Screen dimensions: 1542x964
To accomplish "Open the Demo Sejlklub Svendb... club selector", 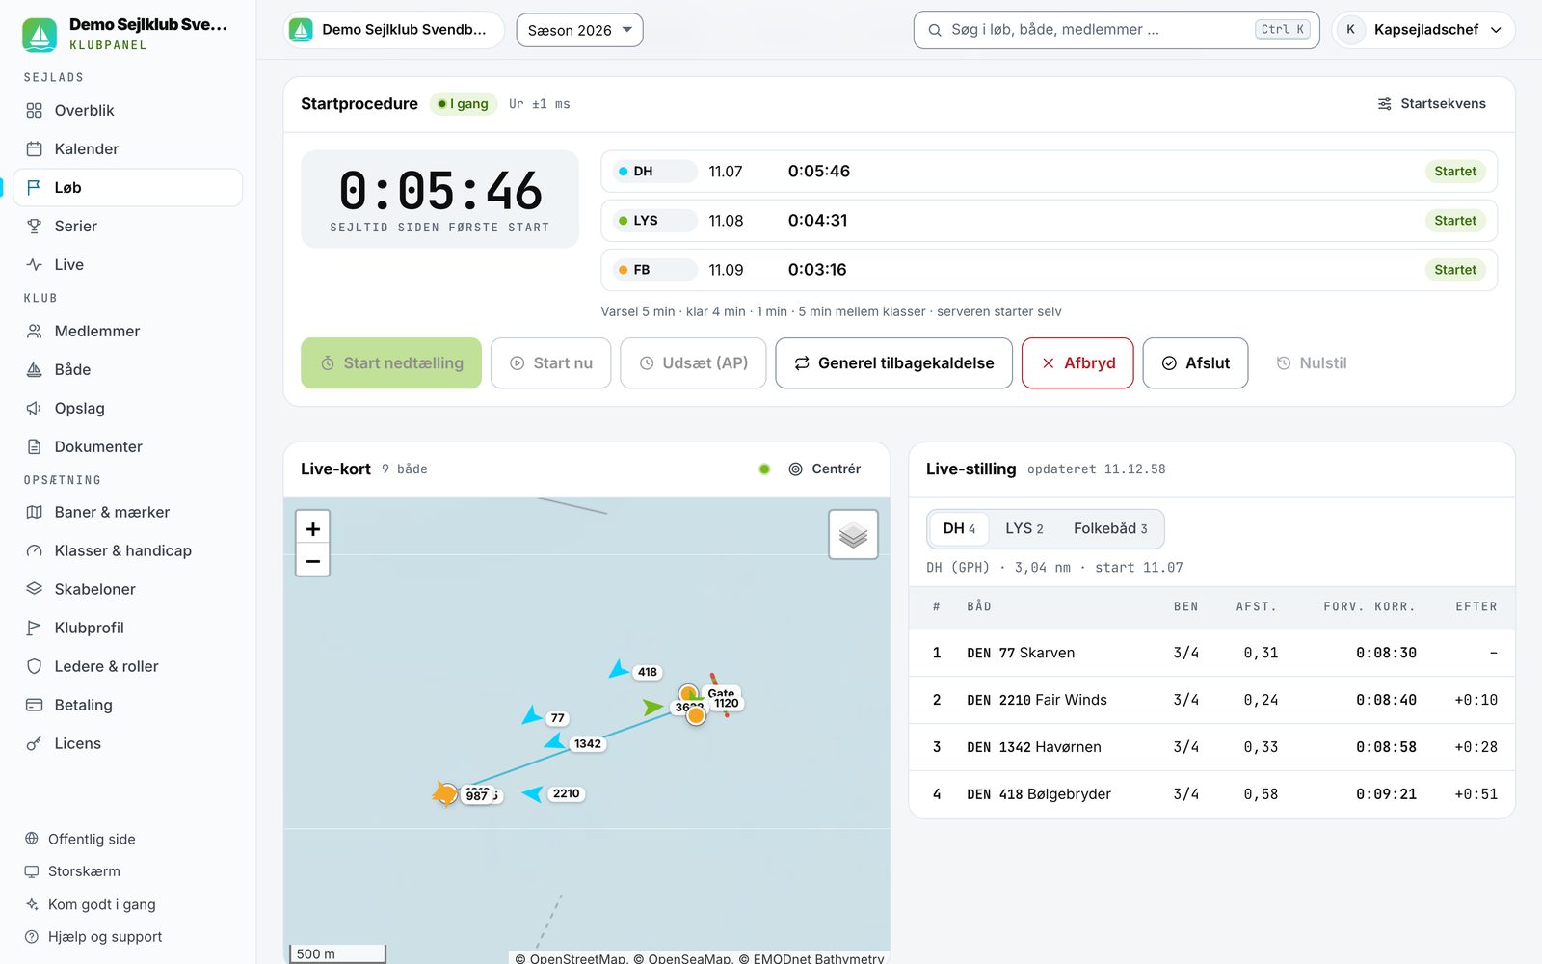I will (394, 30).
